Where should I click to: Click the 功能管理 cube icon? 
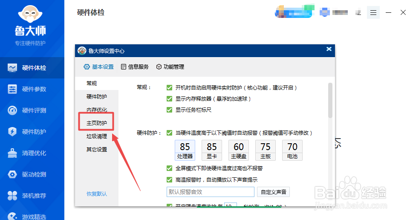159,67
